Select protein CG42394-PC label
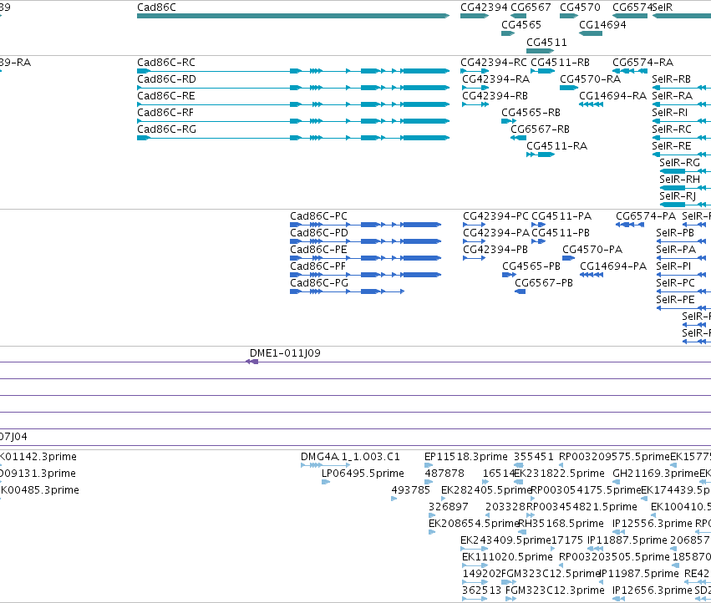The width and height of the screenshot is (711, 603). pyautogui.click(x=495, y=215)
